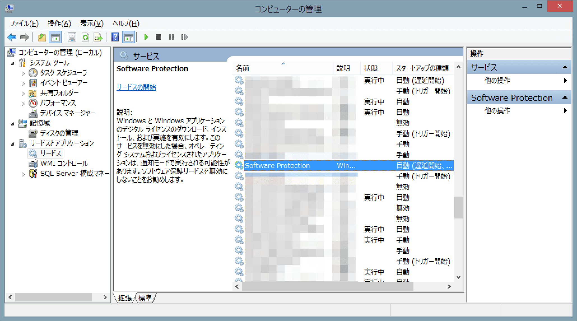
Task: Stop the service using the black square icon
Action: pos(158,37)
